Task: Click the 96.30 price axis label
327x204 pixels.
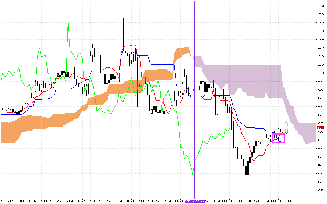Action: (321, 115)
